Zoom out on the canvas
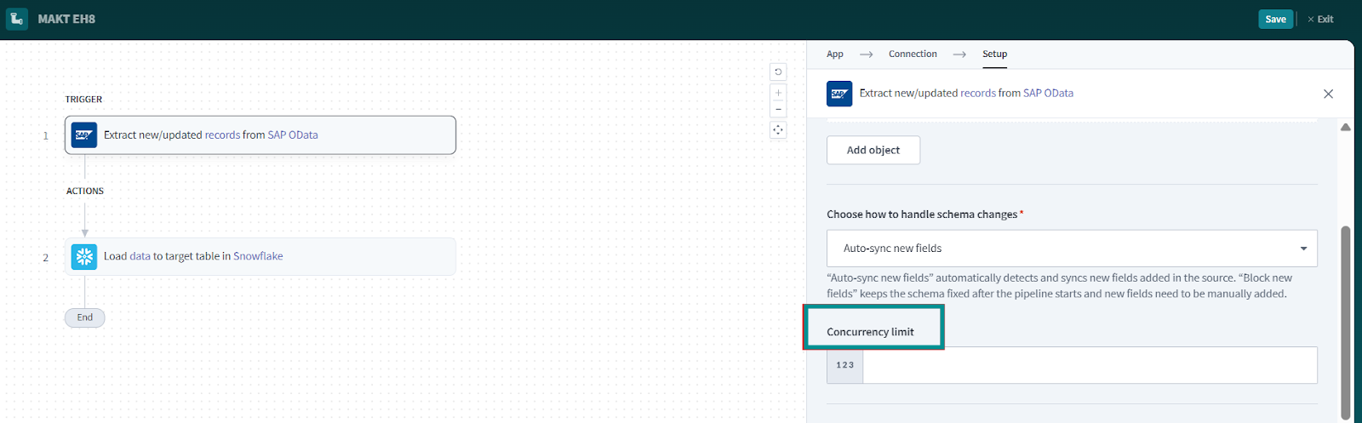The height and width of the screenshot is (423, 1362). [x=778, y=109]
